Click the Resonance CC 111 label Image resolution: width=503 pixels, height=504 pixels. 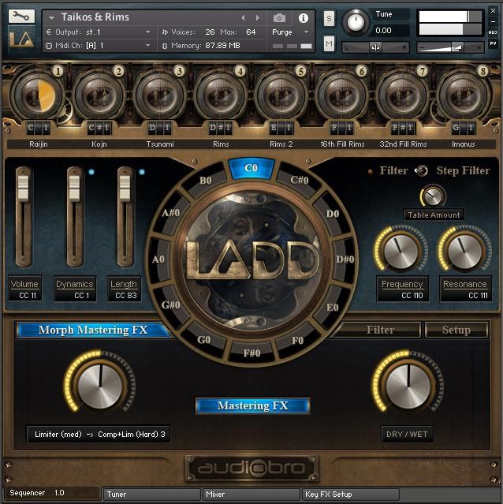coord(465,289)
